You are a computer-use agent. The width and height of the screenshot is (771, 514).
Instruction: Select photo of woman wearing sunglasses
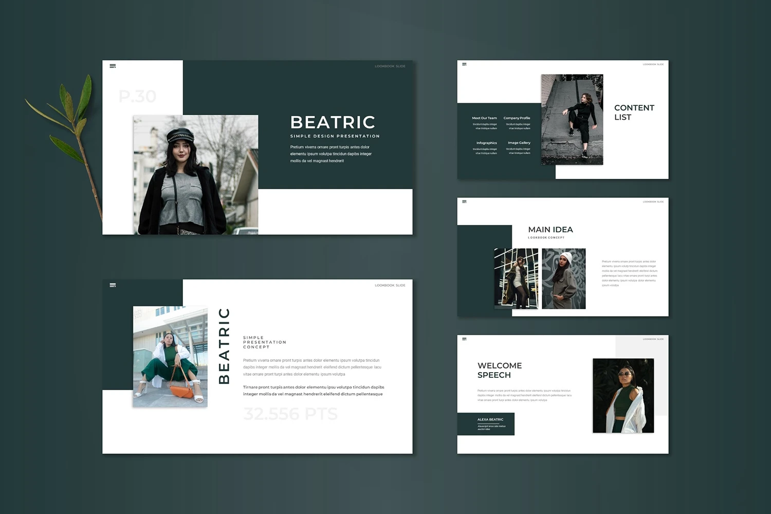tap(623, 395)
